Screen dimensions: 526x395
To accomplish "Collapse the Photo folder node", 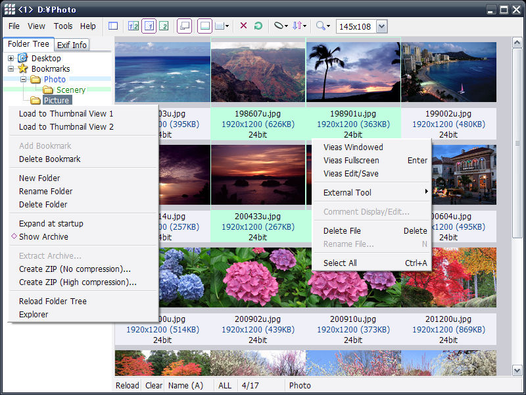I will coord(23,80).
